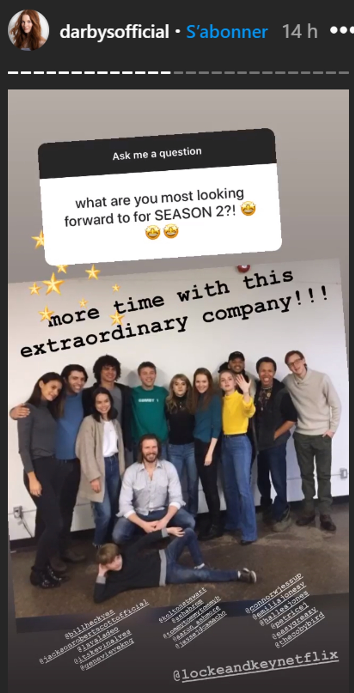Click the darbysofficial username
This screenshot has width=354, height=693.
click(114, 32)
